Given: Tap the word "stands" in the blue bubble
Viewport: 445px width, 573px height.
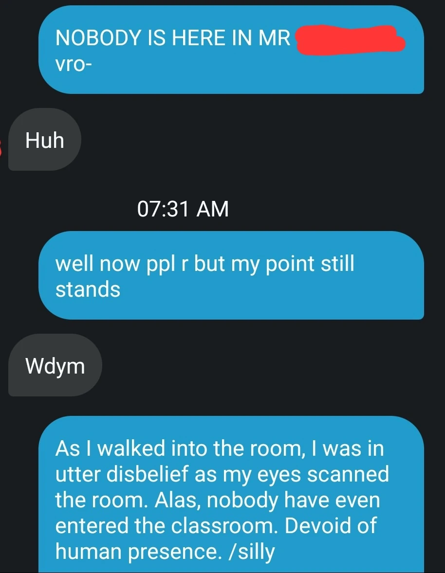Looking at the screenshot, I should click(88, 289).
